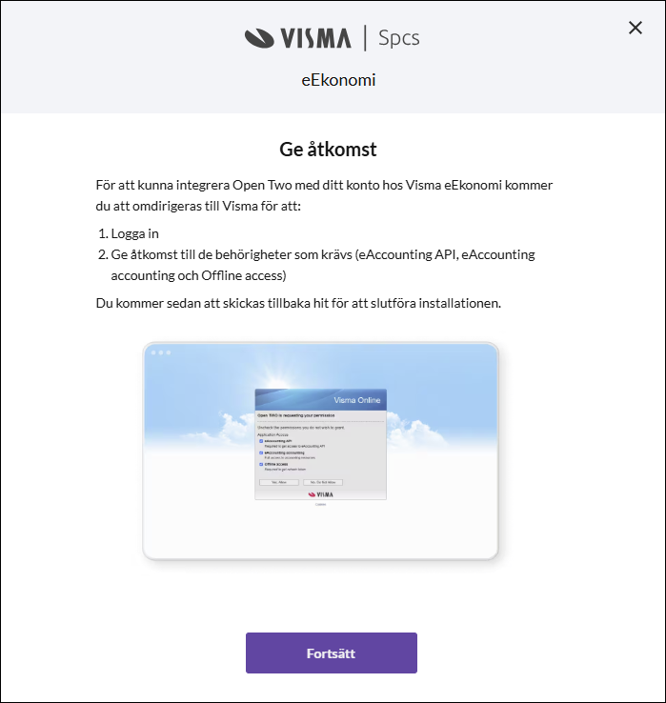Click No, Do Not Allow in preview

click(323, 482)
